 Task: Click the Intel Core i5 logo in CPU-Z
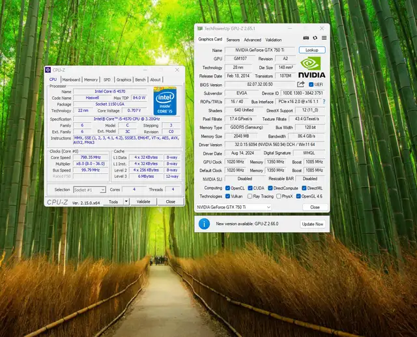click(165, 101)
